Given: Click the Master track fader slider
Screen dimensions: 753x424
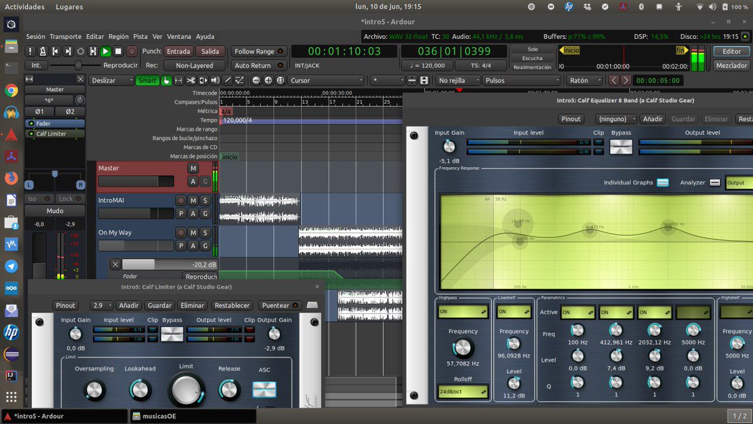Looking at the screenshot, I should [x=136, y=181].
